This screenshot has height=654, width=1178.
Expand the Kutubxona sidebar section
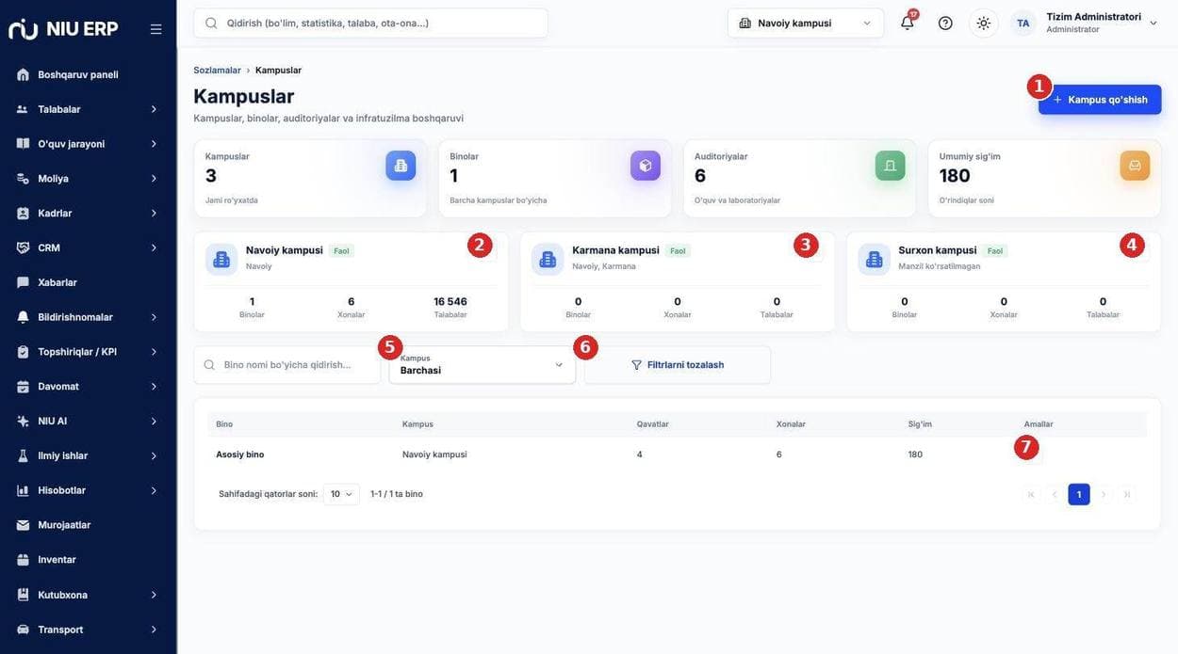89,595
